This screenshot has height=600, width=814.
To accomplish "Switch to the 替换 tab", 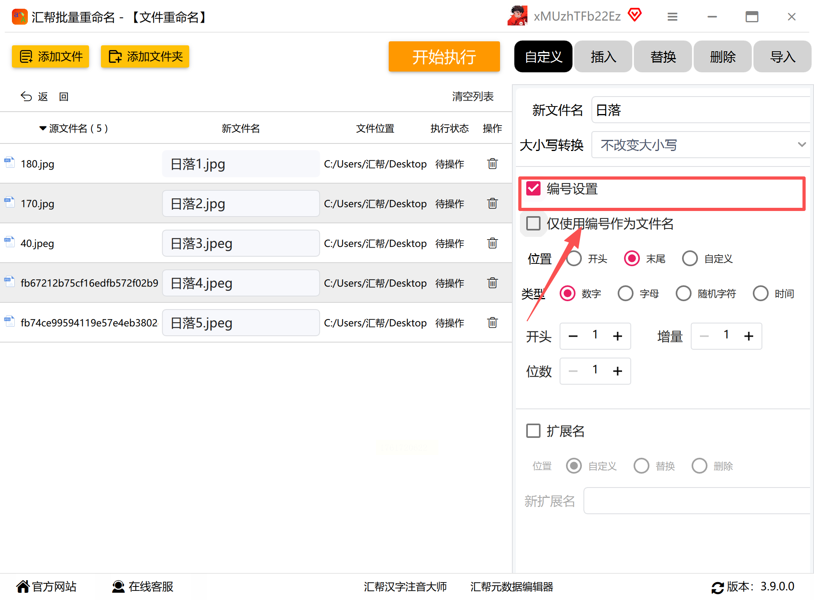I will [x=663, y=57].
